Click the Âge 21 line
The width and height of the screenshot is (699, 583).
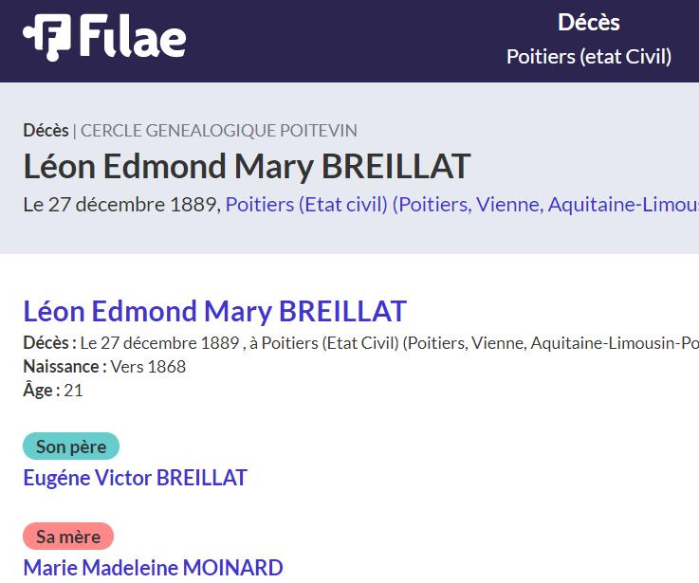point(52,390)
